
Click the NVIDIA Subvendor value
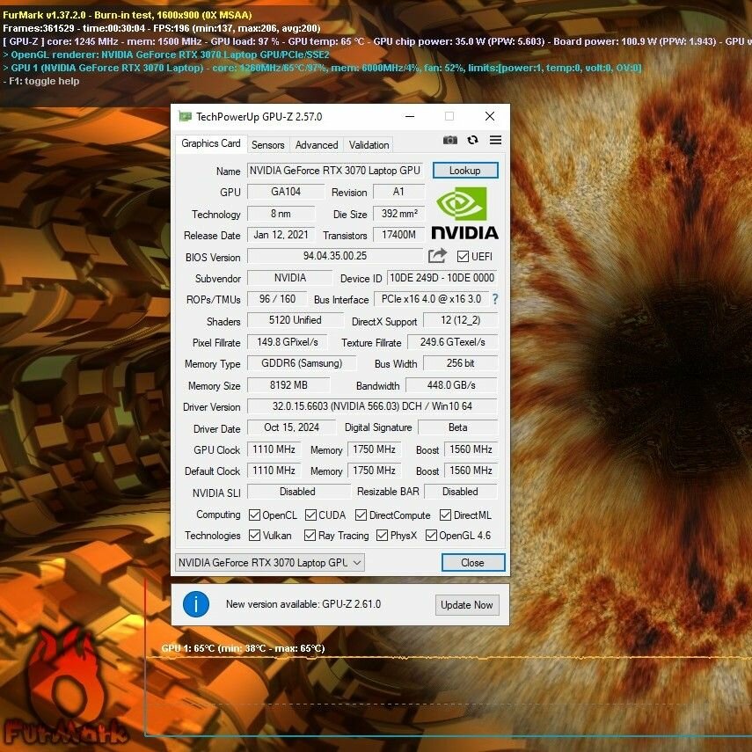pos(289,278)
